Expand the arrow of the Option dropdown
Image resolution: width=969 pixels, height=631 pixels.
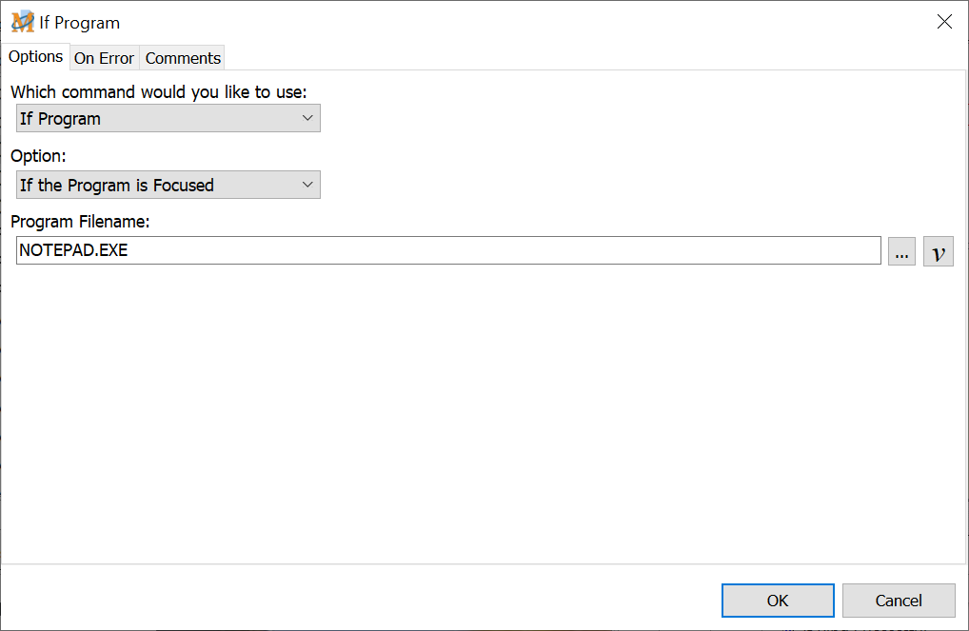[x=307, y=185]
